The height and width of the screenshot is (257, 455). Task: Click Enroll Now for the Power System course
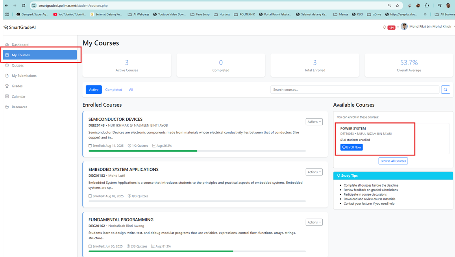pyautogui.click(x=351, y=147)
